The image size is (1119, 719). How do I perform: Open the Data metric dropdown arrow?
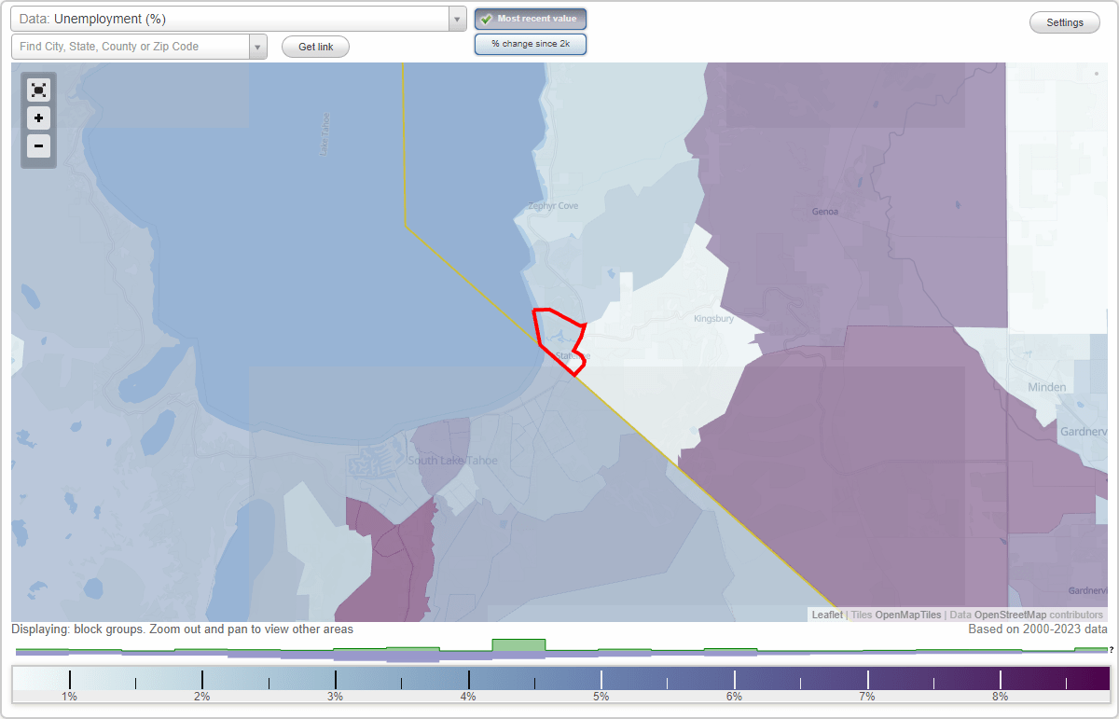click(456, 18)
